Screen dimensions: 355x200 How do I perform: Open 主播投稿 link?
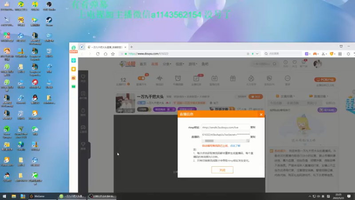click(285, 96)
